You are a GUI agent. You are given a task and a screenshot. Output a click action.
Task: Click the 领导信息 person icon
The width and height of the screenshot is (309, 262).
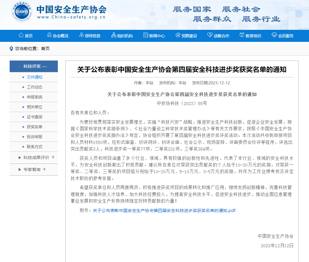click(x=81, y=35)
